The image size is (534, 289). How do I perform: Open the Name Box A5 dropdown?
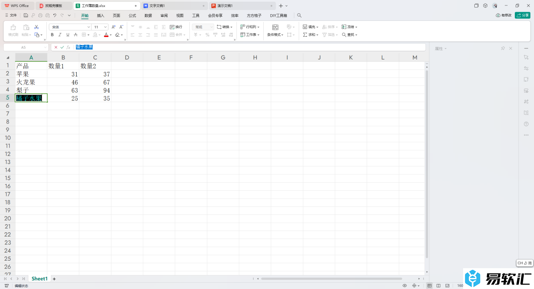[x=45, y=47]
